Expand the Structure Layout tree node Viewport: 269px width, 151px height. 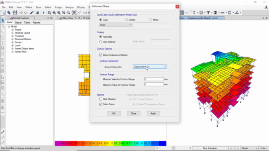pyautogui.click(x=13, y=33)
